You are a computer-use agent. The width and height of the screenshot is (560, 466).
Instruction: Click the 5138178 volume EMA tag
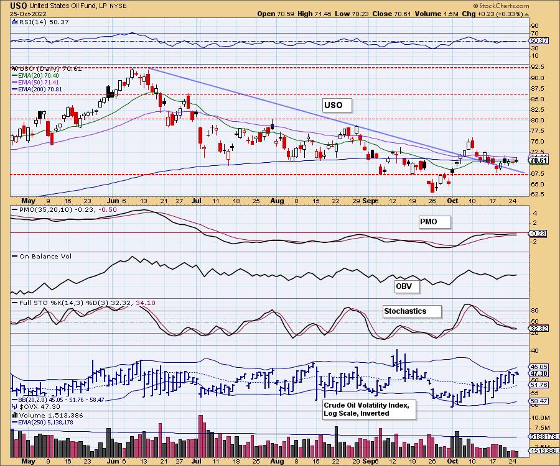pos(544,437)
